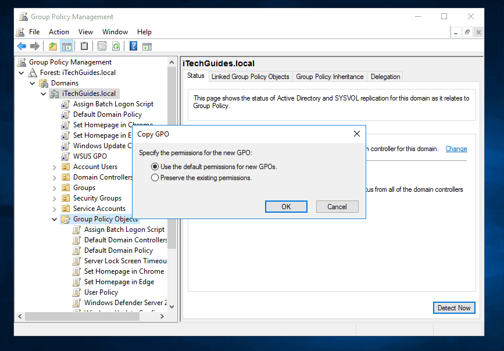
Task: Open the Window menu
Action: tap(115, 32)
